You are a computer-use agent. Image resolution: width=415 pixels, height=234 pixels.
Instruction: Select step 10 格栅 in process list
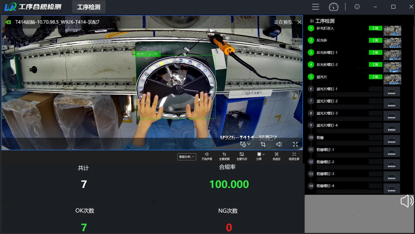pos(320,138)
